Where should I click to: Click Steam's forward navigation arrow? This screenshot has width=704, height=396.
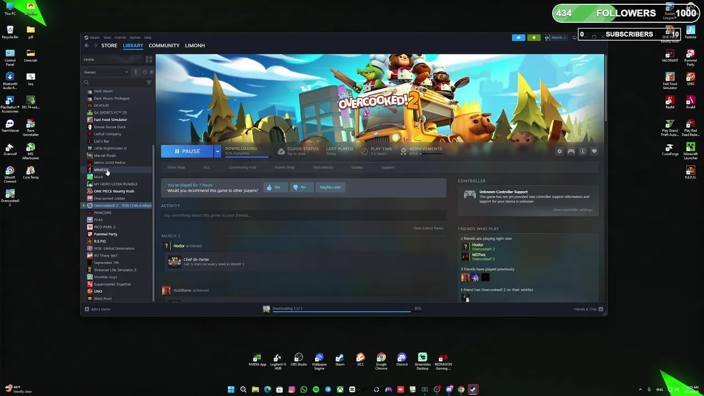tap(96, 46)
